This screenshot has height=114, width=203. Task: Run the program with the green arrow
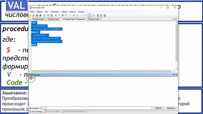click(x=70, y=16)
